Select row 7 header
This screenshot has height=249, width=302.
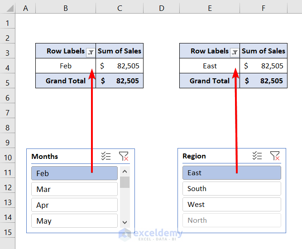pyautogui.click(x=8, y=113)
